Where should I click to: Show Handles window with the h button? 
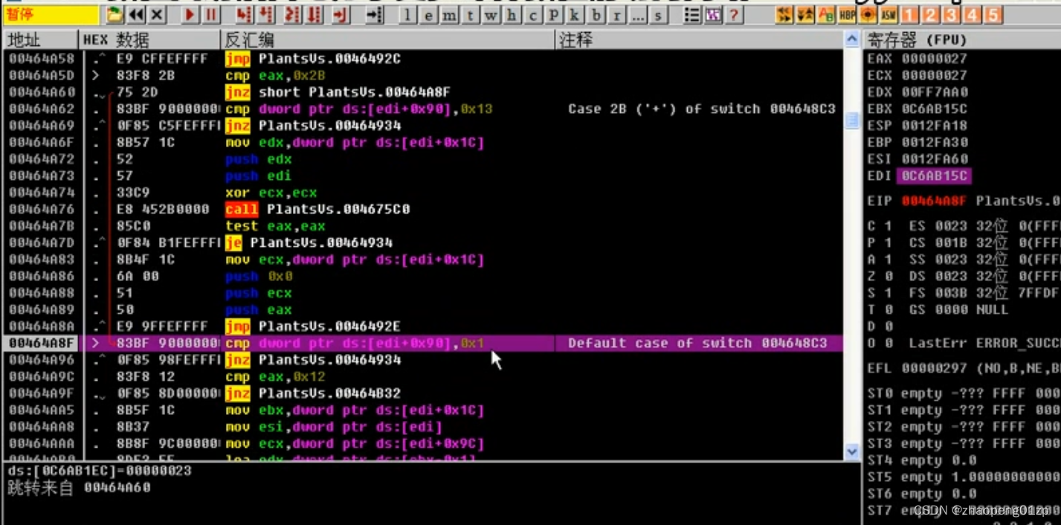pos(512,16)
